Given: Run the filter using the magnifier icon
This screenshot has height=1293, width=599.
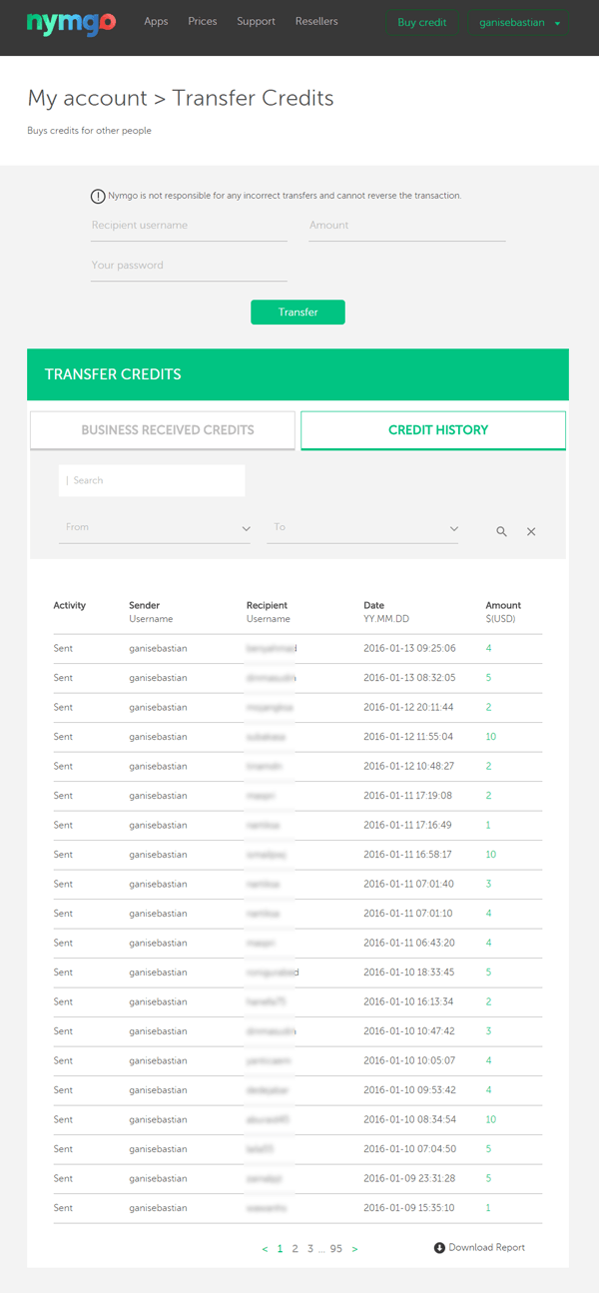Looking at the screenshot, I should click(501, 531).
